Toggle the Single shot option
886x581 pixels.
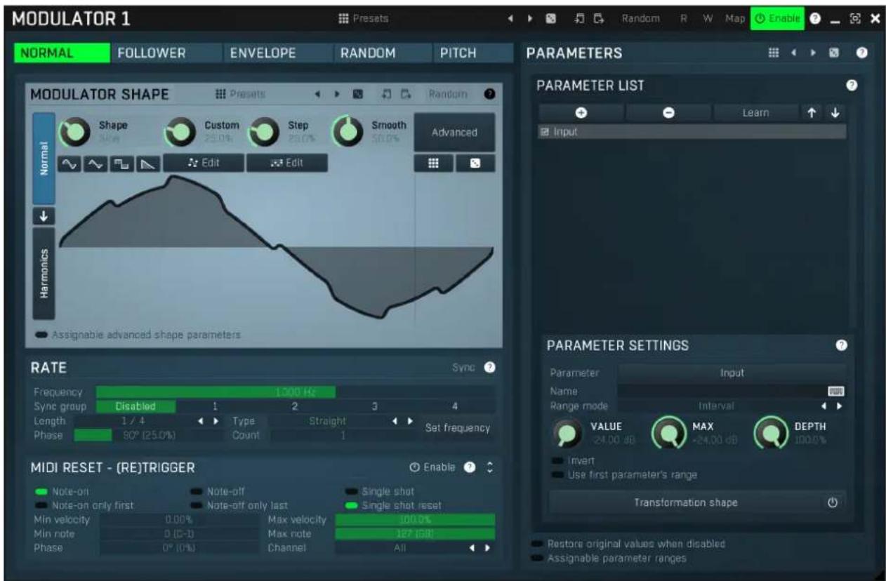point(379,491)
